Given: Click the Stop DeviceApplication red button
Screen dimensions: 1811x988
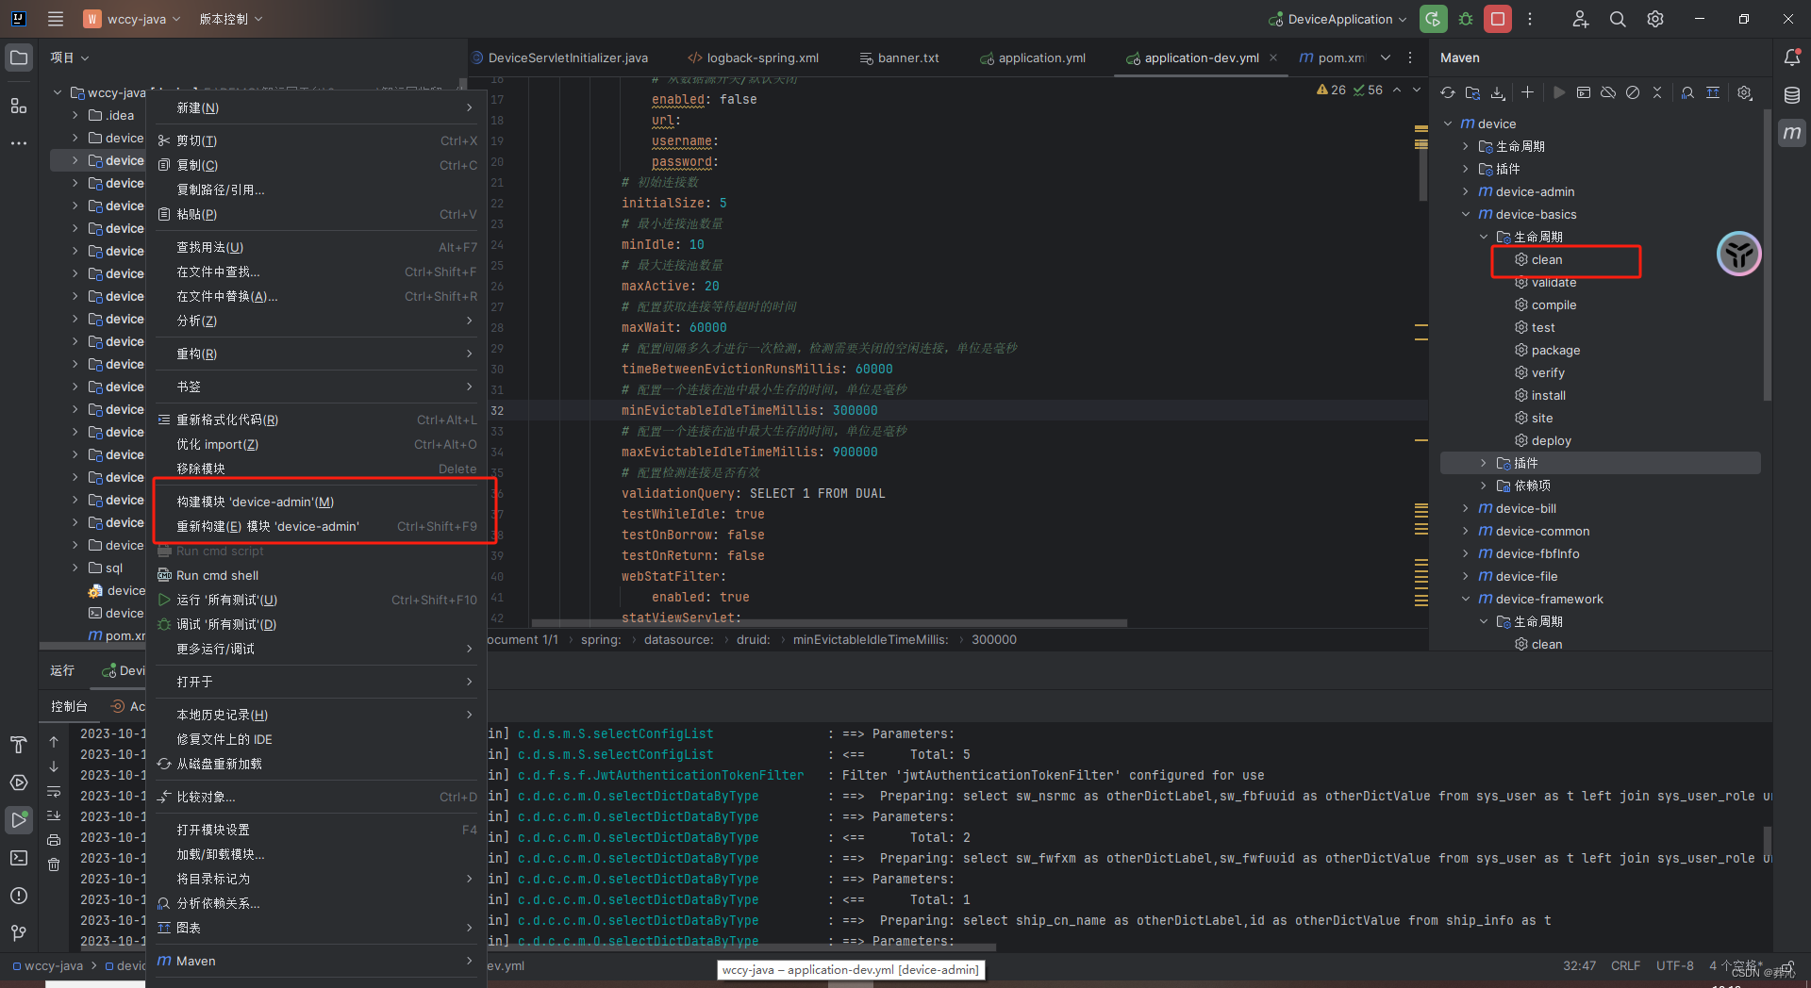Looking at the screenshot, I should pos(1498,19).
